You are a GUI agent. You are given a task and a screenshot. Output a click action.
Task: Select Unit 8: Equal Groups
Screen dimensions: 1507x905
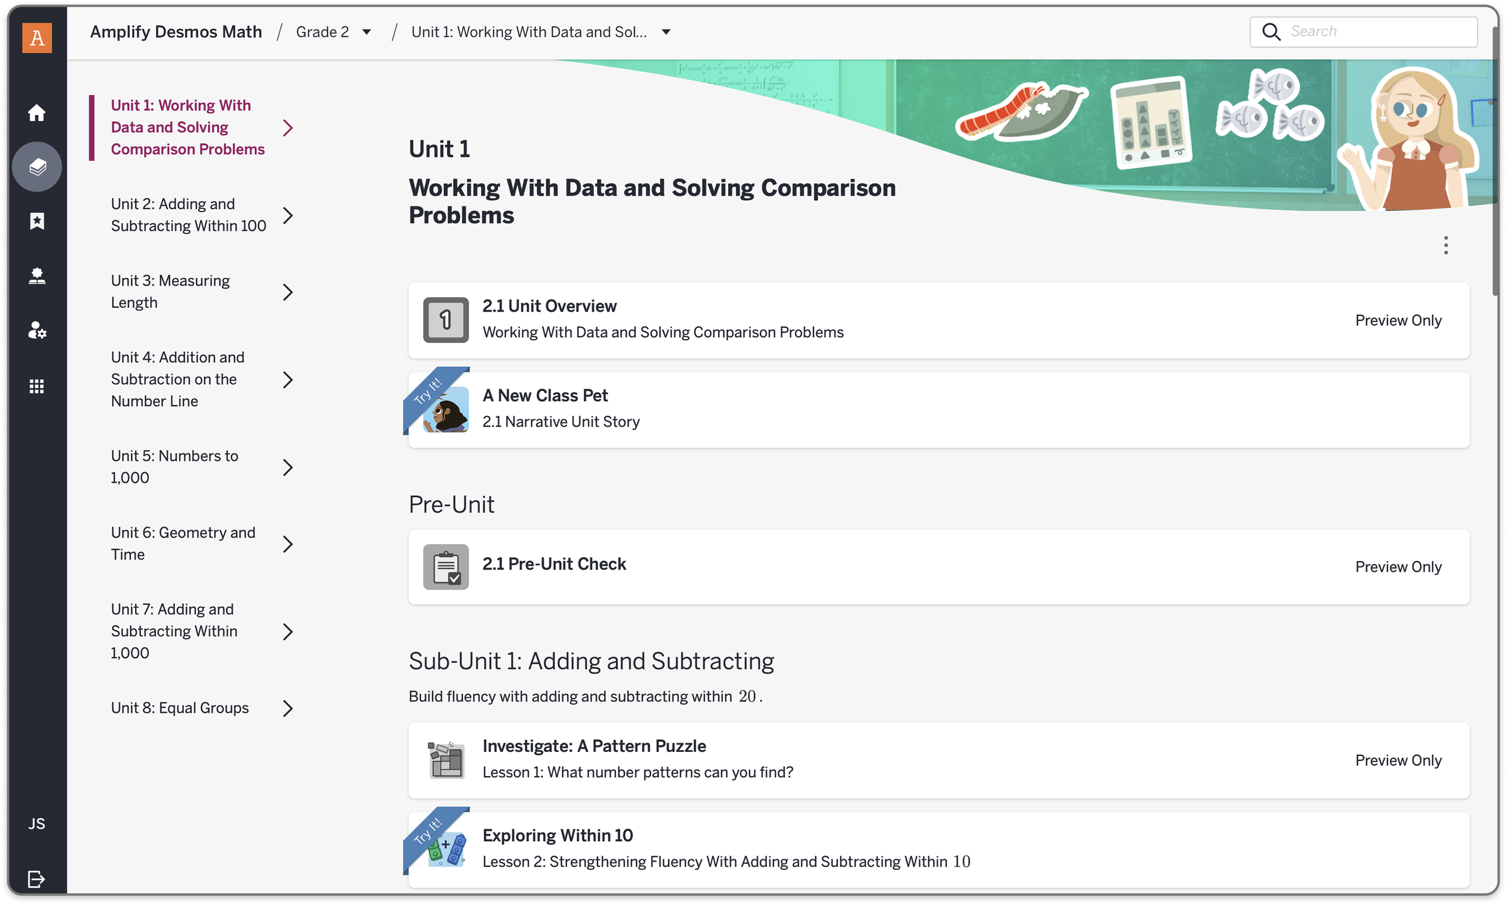pyautogui.click(x=180, y=708)
